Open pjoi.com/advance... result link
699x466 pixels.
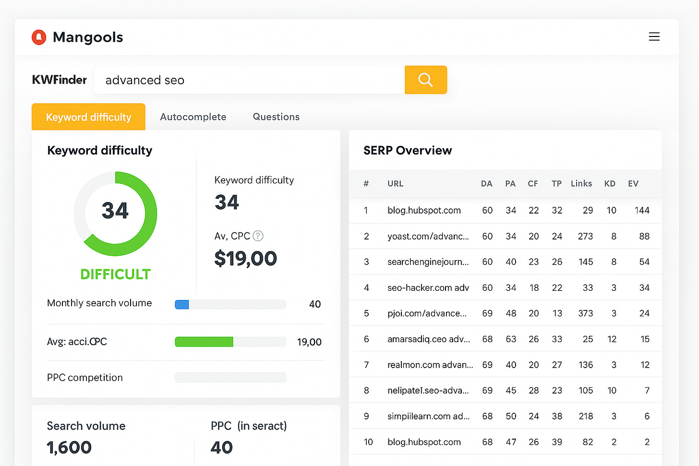(427, 313)
